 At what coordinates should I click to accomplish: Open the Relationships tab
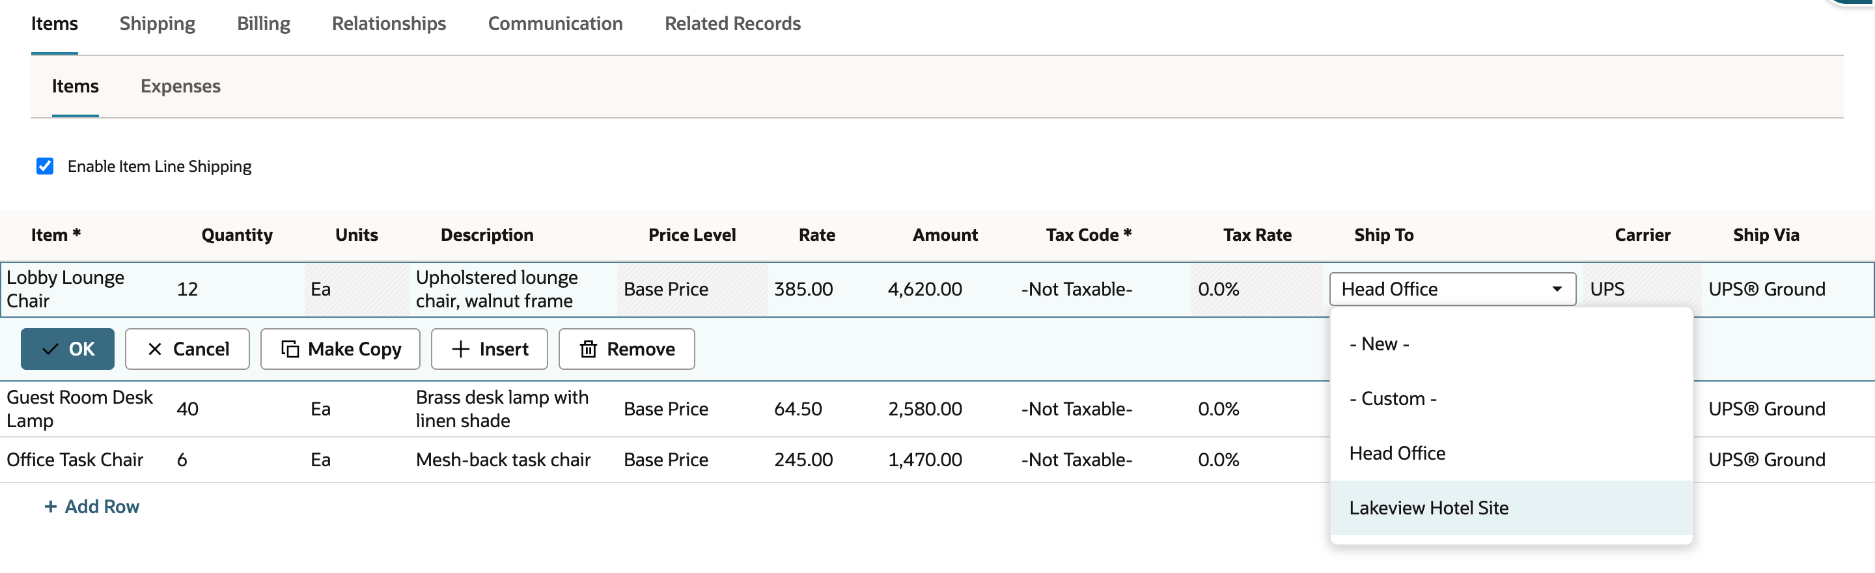click(389, 23)
